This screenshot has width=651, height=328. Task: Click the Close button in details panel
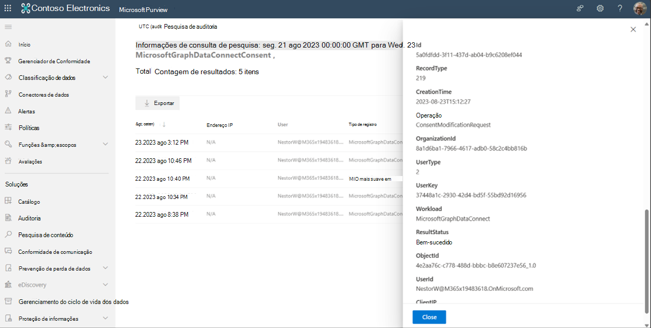429,317
